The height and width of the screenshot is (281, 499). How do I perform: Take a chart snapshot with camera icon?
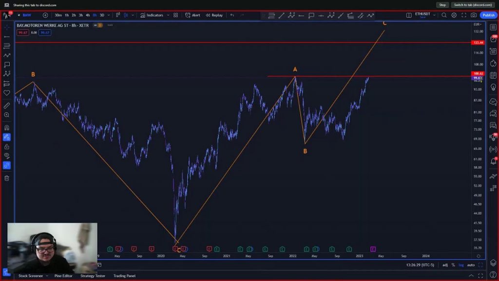pos(474,15)
